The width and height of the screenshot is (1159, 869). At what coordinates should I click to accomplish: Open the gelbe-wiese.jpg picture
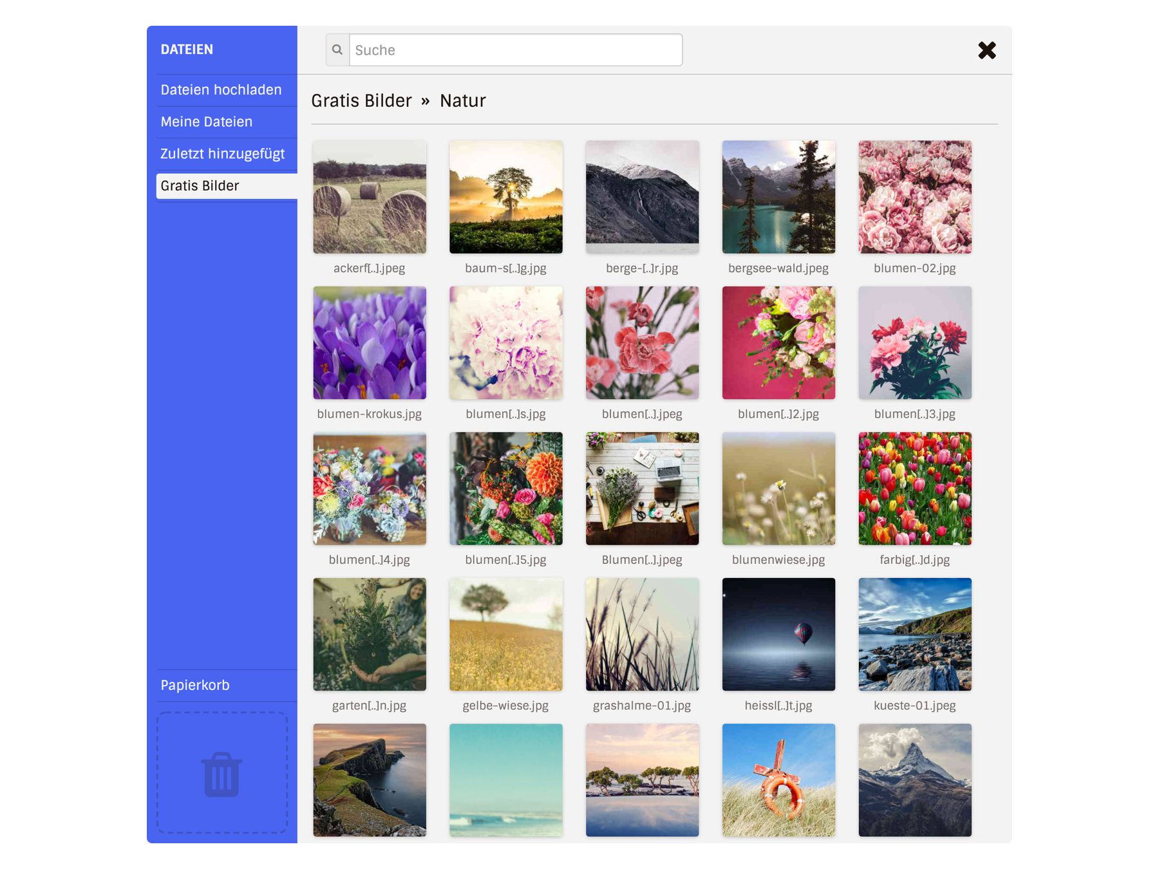505,635
